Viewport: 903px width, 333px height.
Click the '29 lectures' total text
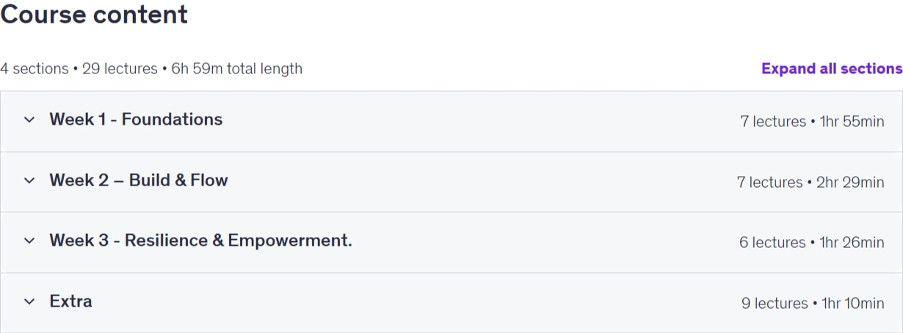point(120,69)
